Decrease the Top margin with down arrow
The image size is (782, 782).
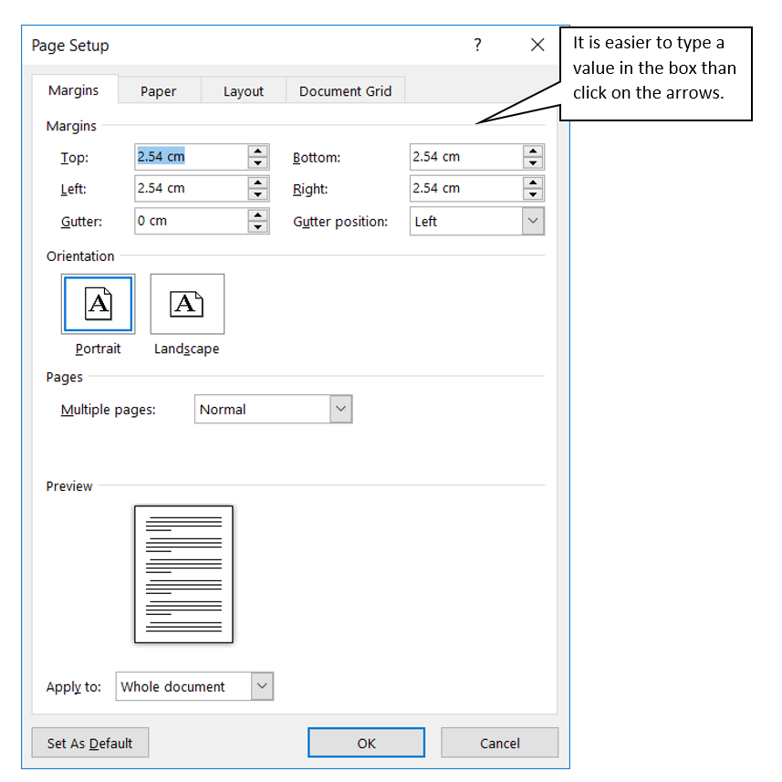258,163
